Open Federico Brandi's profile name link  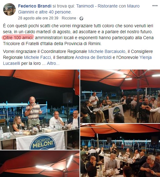tap(35, 6)
